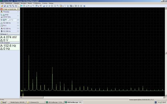Screen dimensions: 167x104
Task: Click the Пуск start button
Action: click(3, 102)
